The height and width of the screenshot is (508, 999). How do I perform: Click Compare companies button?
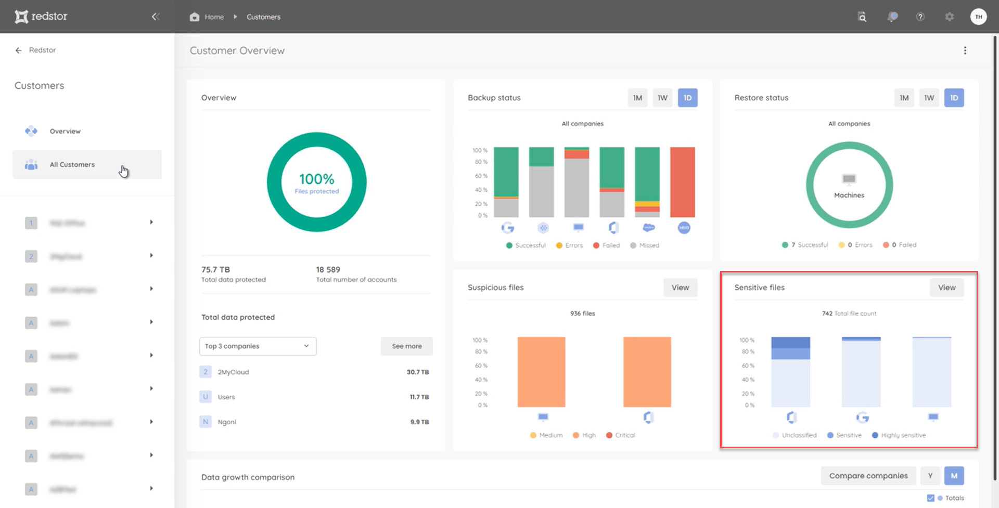[x=868, y=476]
